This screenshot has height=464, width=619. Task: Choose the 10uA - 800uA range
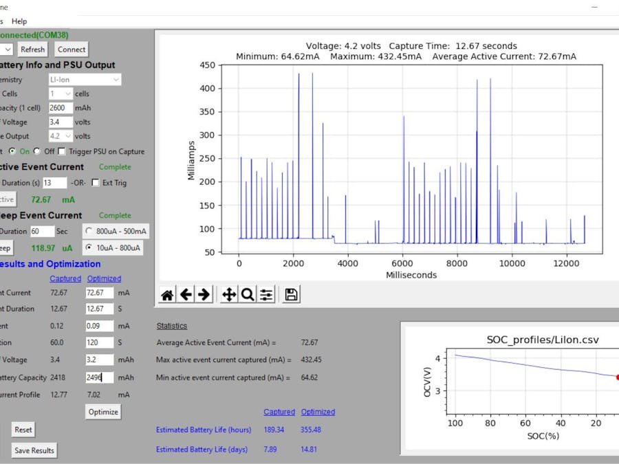(89, 247)
